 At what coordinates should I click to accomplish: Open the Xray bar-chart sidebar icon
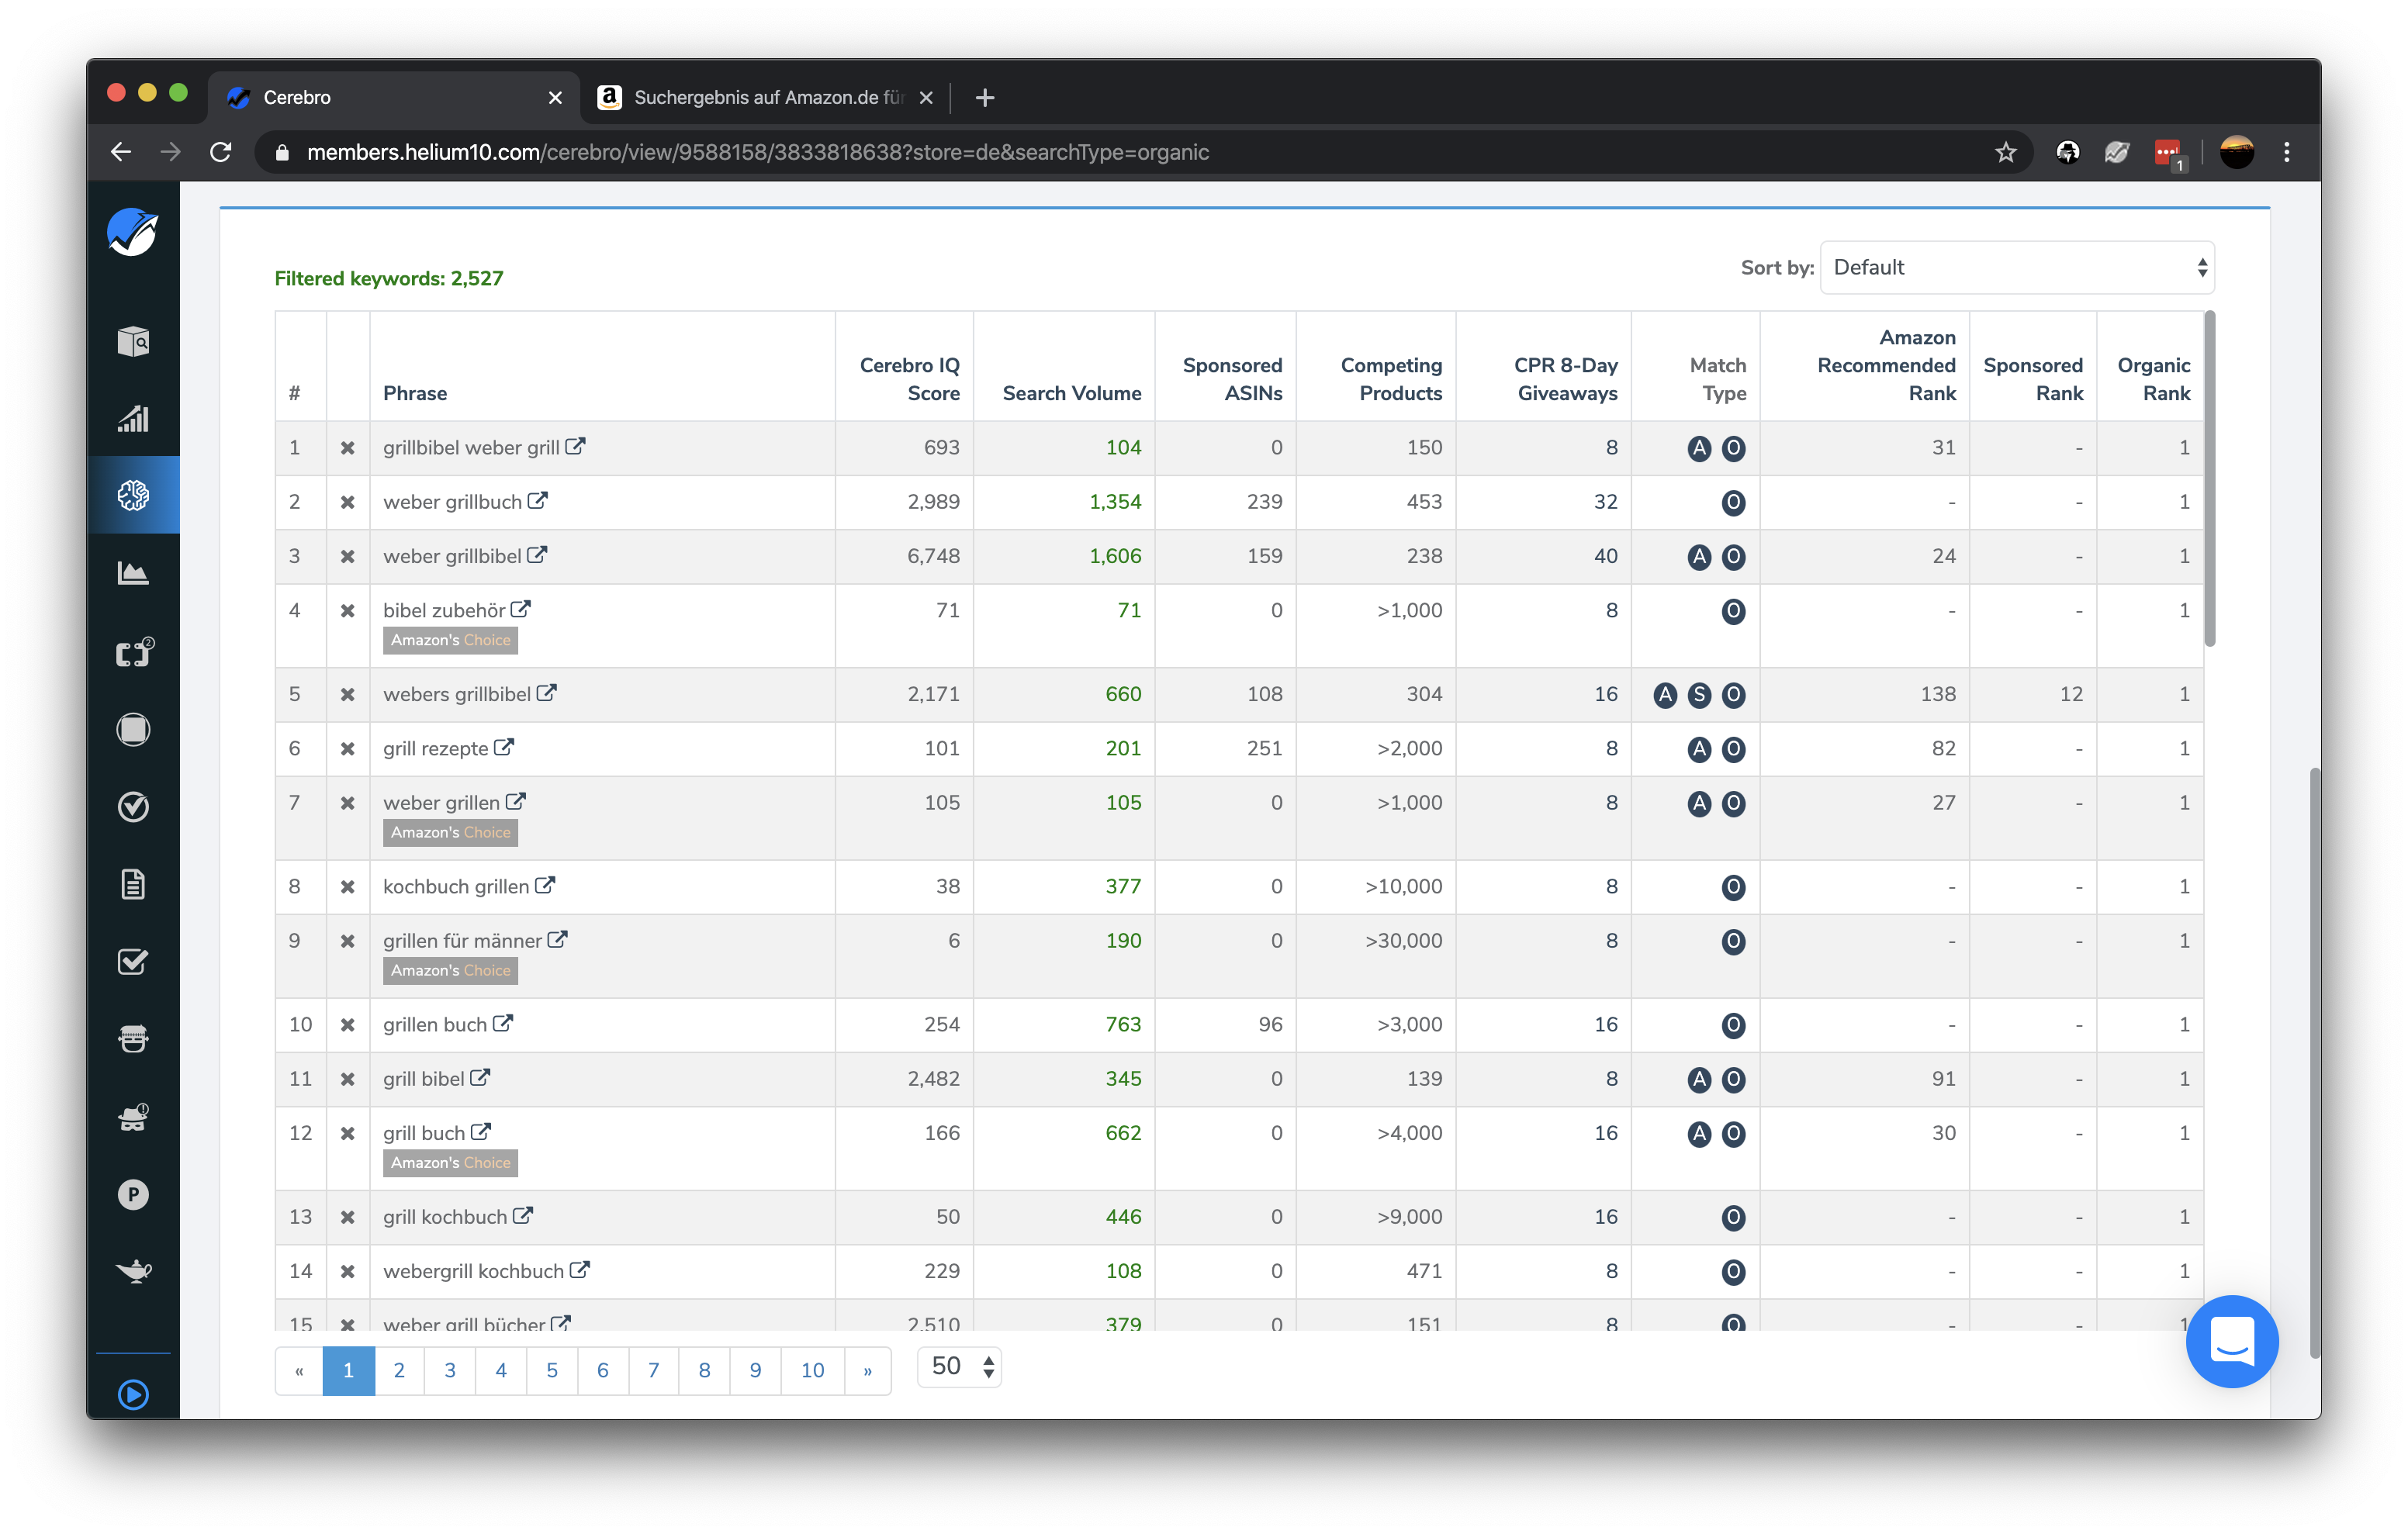[x=133, y=419]
